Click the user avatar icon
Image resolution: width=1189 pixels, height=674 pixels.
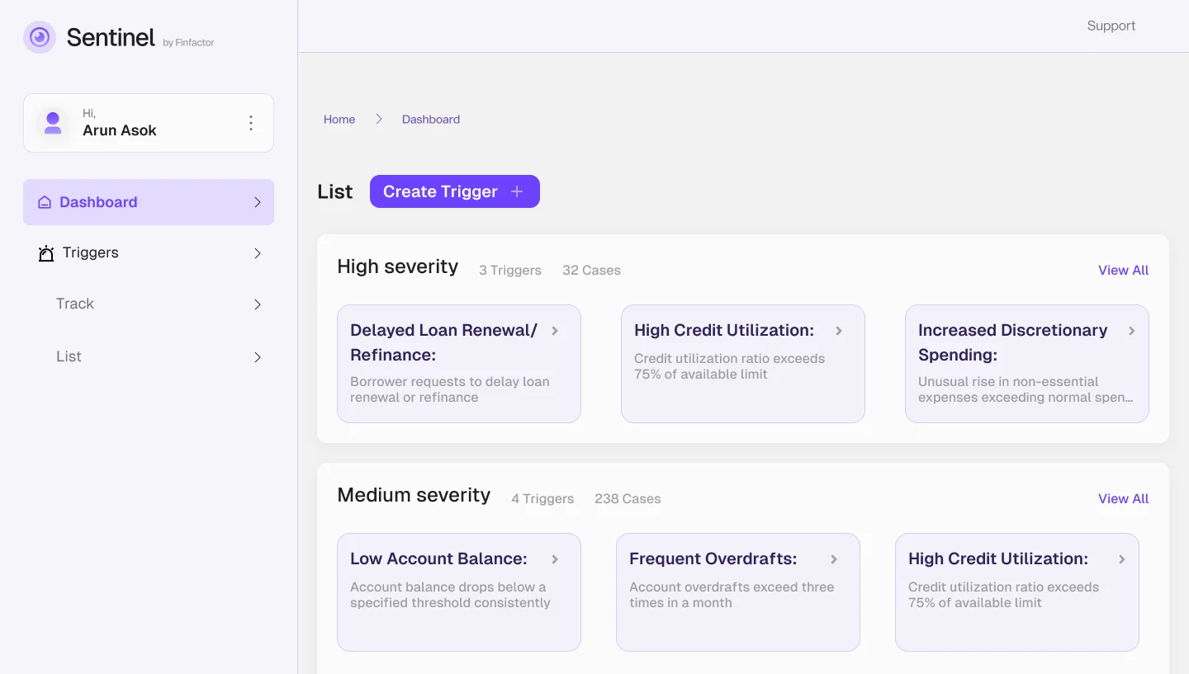pyautogui.click(x=53, y=123)
